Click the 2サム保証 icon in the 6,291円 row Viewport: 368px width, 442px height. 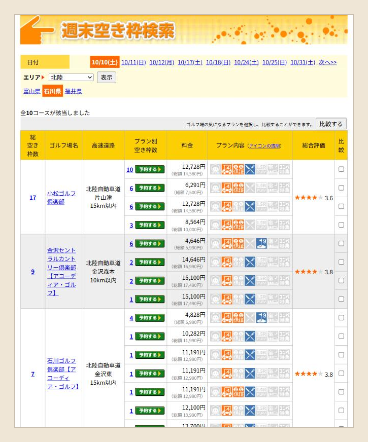click(x=238, y=188)
